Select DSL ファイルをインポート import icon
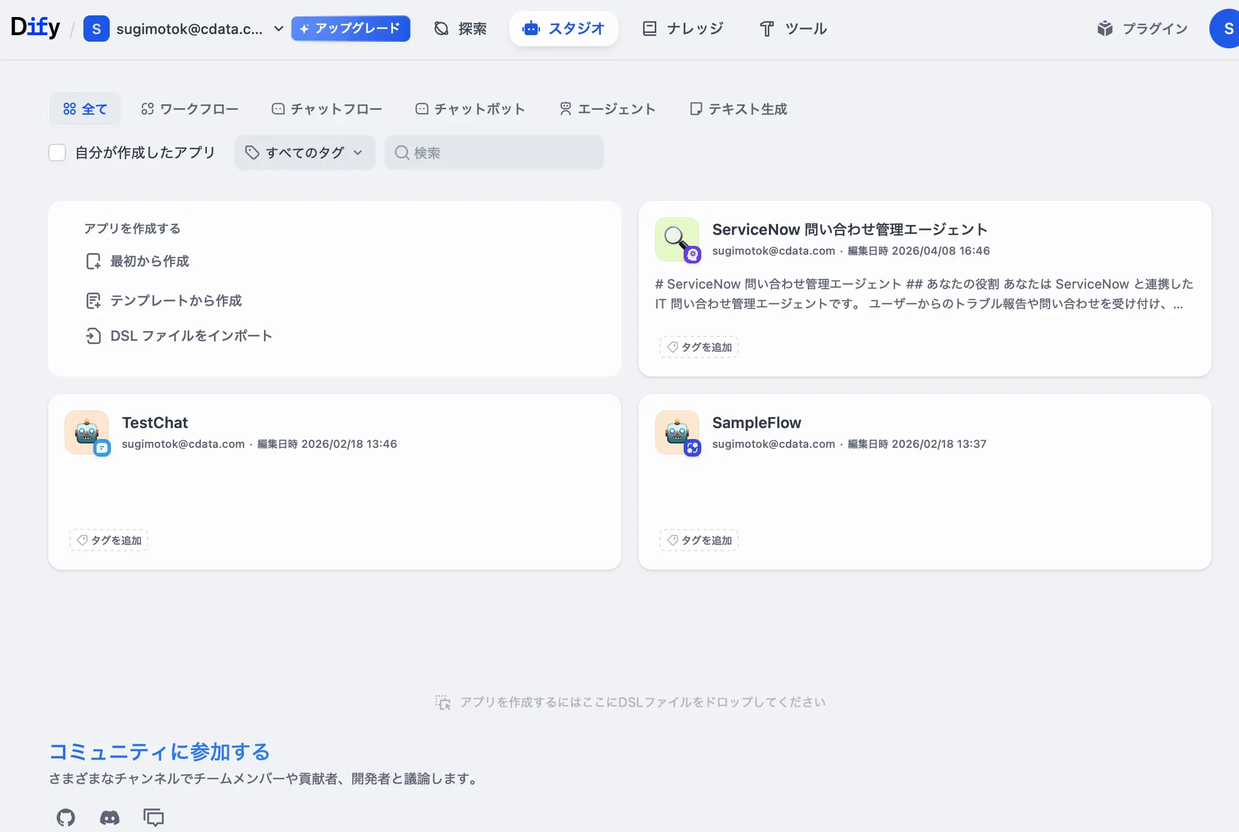 pos(93,335)
